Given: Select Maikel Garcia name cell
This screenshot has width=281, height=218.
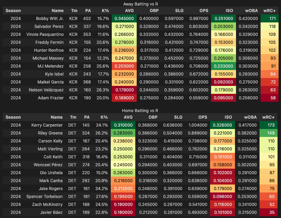Looking at the screenshot, I should pos(51,82).
